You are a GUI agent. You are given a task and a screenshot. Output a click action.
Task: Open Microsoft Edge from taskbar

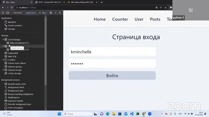pos(108,114)
